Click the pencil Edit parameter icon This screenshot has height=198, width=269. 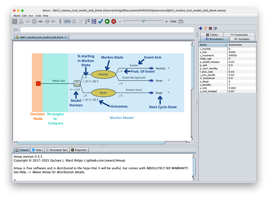[206, 28]
